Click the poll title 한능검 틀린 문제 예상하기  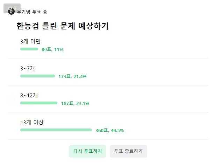click(x=62, y=26)
